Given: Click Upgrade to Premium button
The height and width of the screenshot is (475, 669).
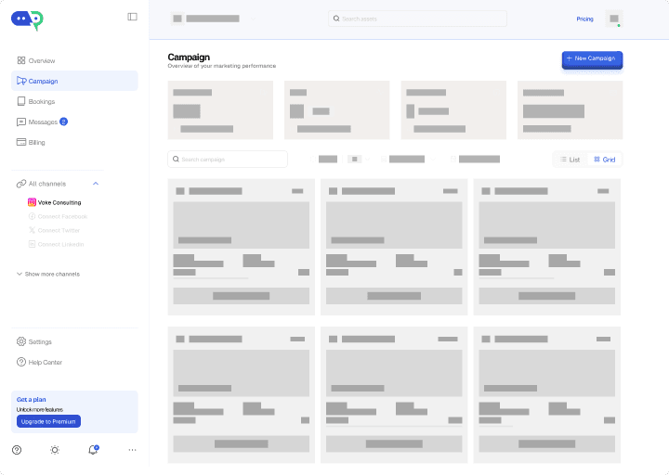Looking at the screenshot, I should (48, 421).
